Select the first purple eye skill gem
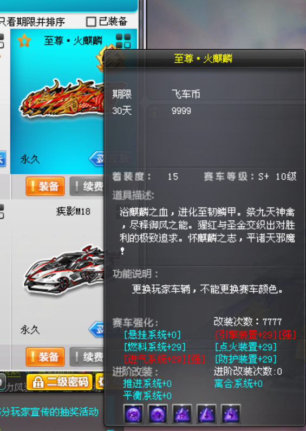This screenshot has width=306, height=431. tap(133, 414)
